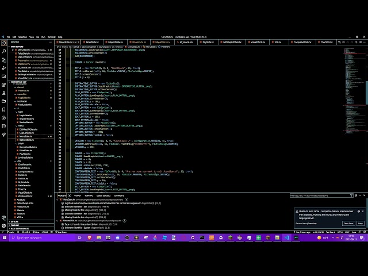368x276 pixels.
Task: Switch to the VisualEffects.hx editor tab
Action: [x=258, y=42]
